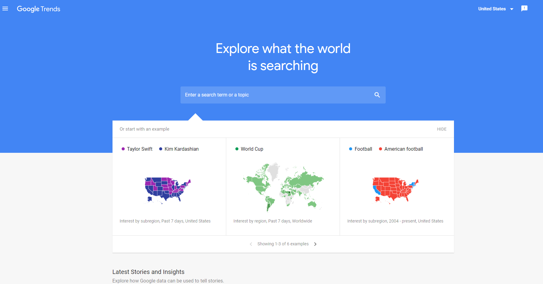Click 'Showing 1-3 of 6 examples' text
Image resolution: width=543 pixels, height=284 pixels.
tap(283, 244)
